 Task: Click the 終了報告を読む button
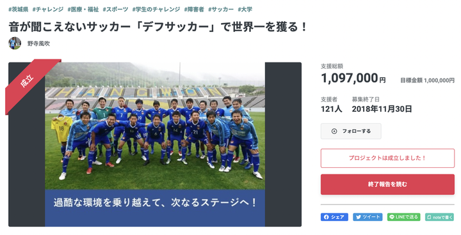pos(387,185)
